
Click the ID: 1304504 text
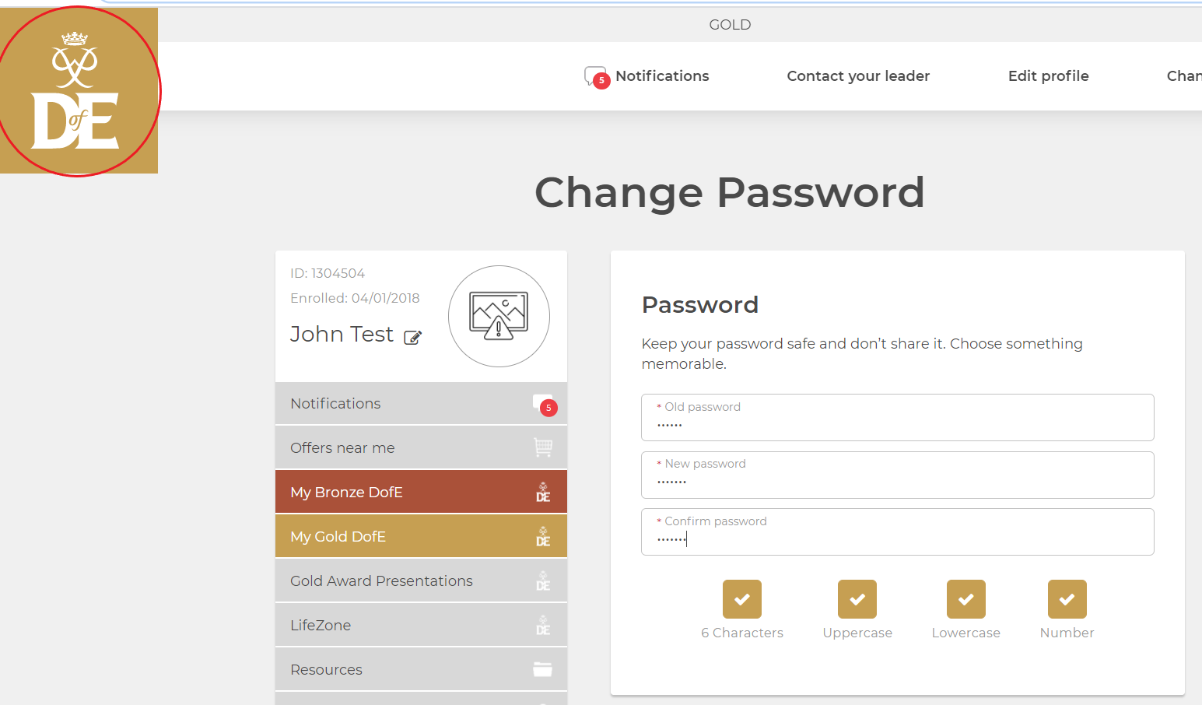328,273
